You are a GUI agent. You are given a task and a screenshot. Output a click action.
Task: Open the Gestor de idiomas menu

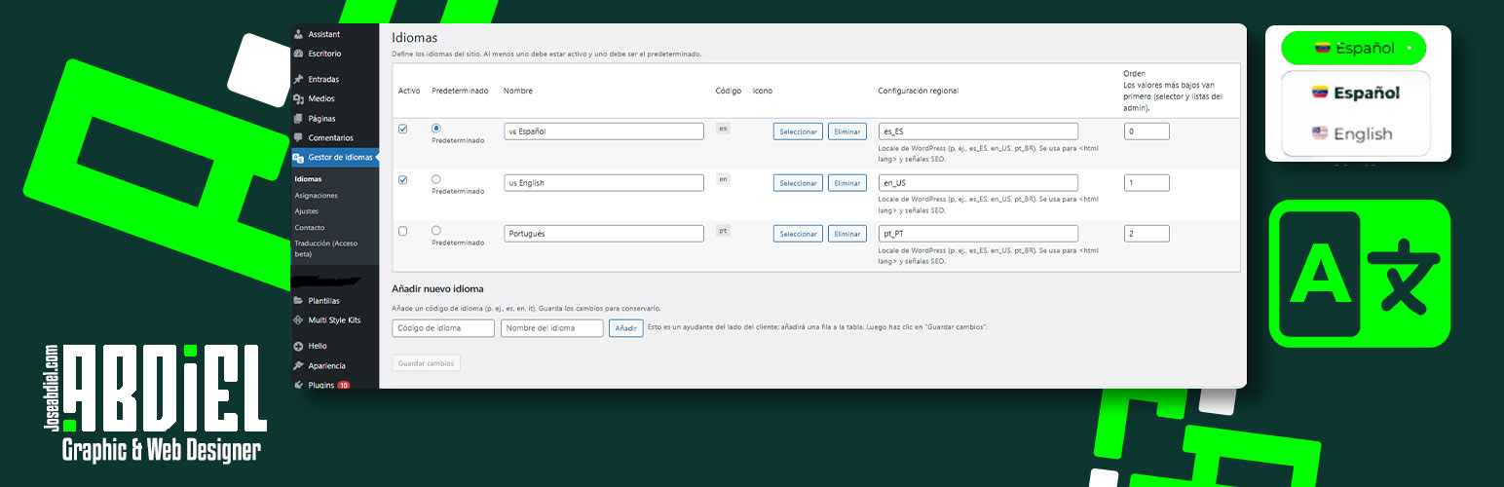pyautogui.click(x=334, y=157)
